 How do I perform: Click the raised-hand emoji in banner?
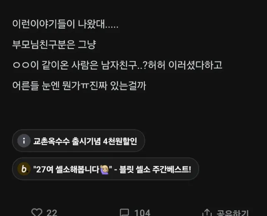[104, 169]
